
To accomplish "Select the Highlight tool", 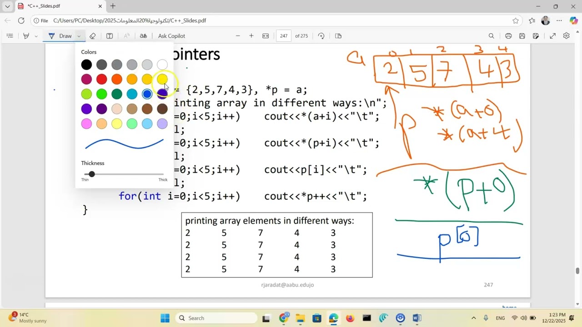I will [x=26, y=36].
